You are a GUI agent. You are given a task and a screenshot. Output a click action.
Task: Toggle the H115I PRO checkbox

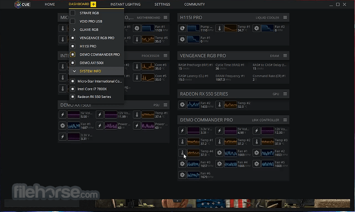coord(72,46)
